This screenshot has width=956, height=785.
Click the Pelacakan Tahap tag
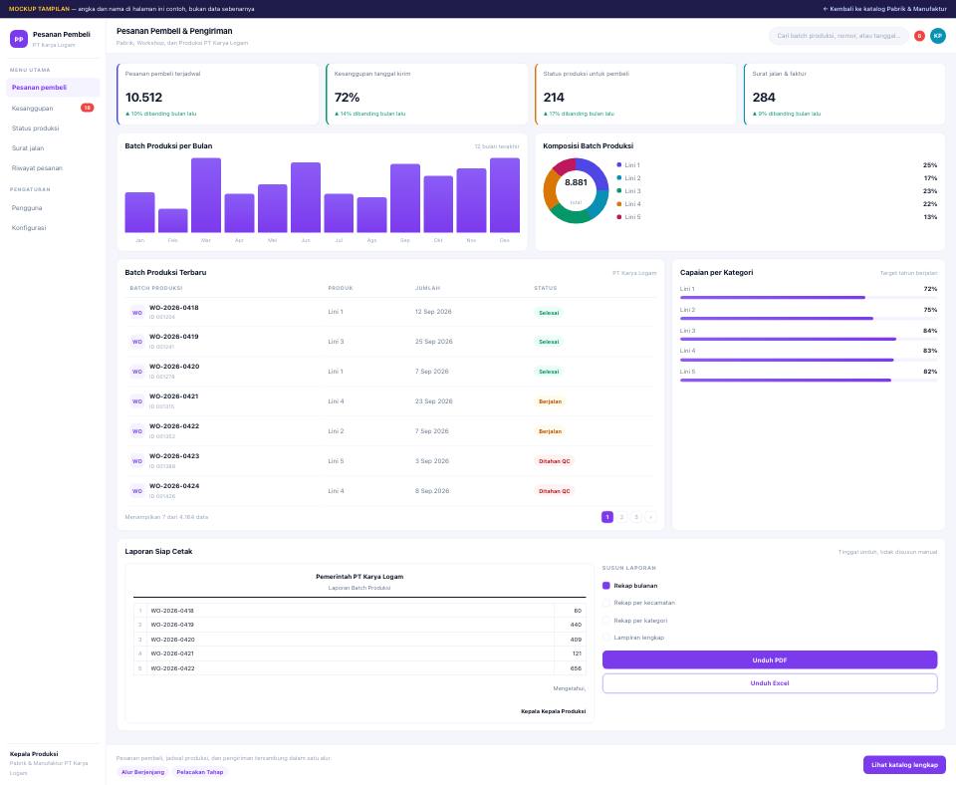point(200,772)
